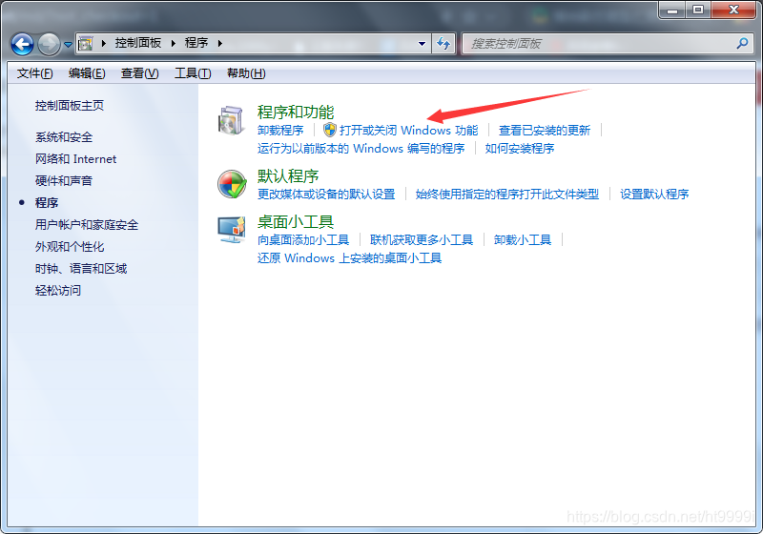
Task: Open recent pages dropdown beside navigation arrows
Action: point(68,44)
